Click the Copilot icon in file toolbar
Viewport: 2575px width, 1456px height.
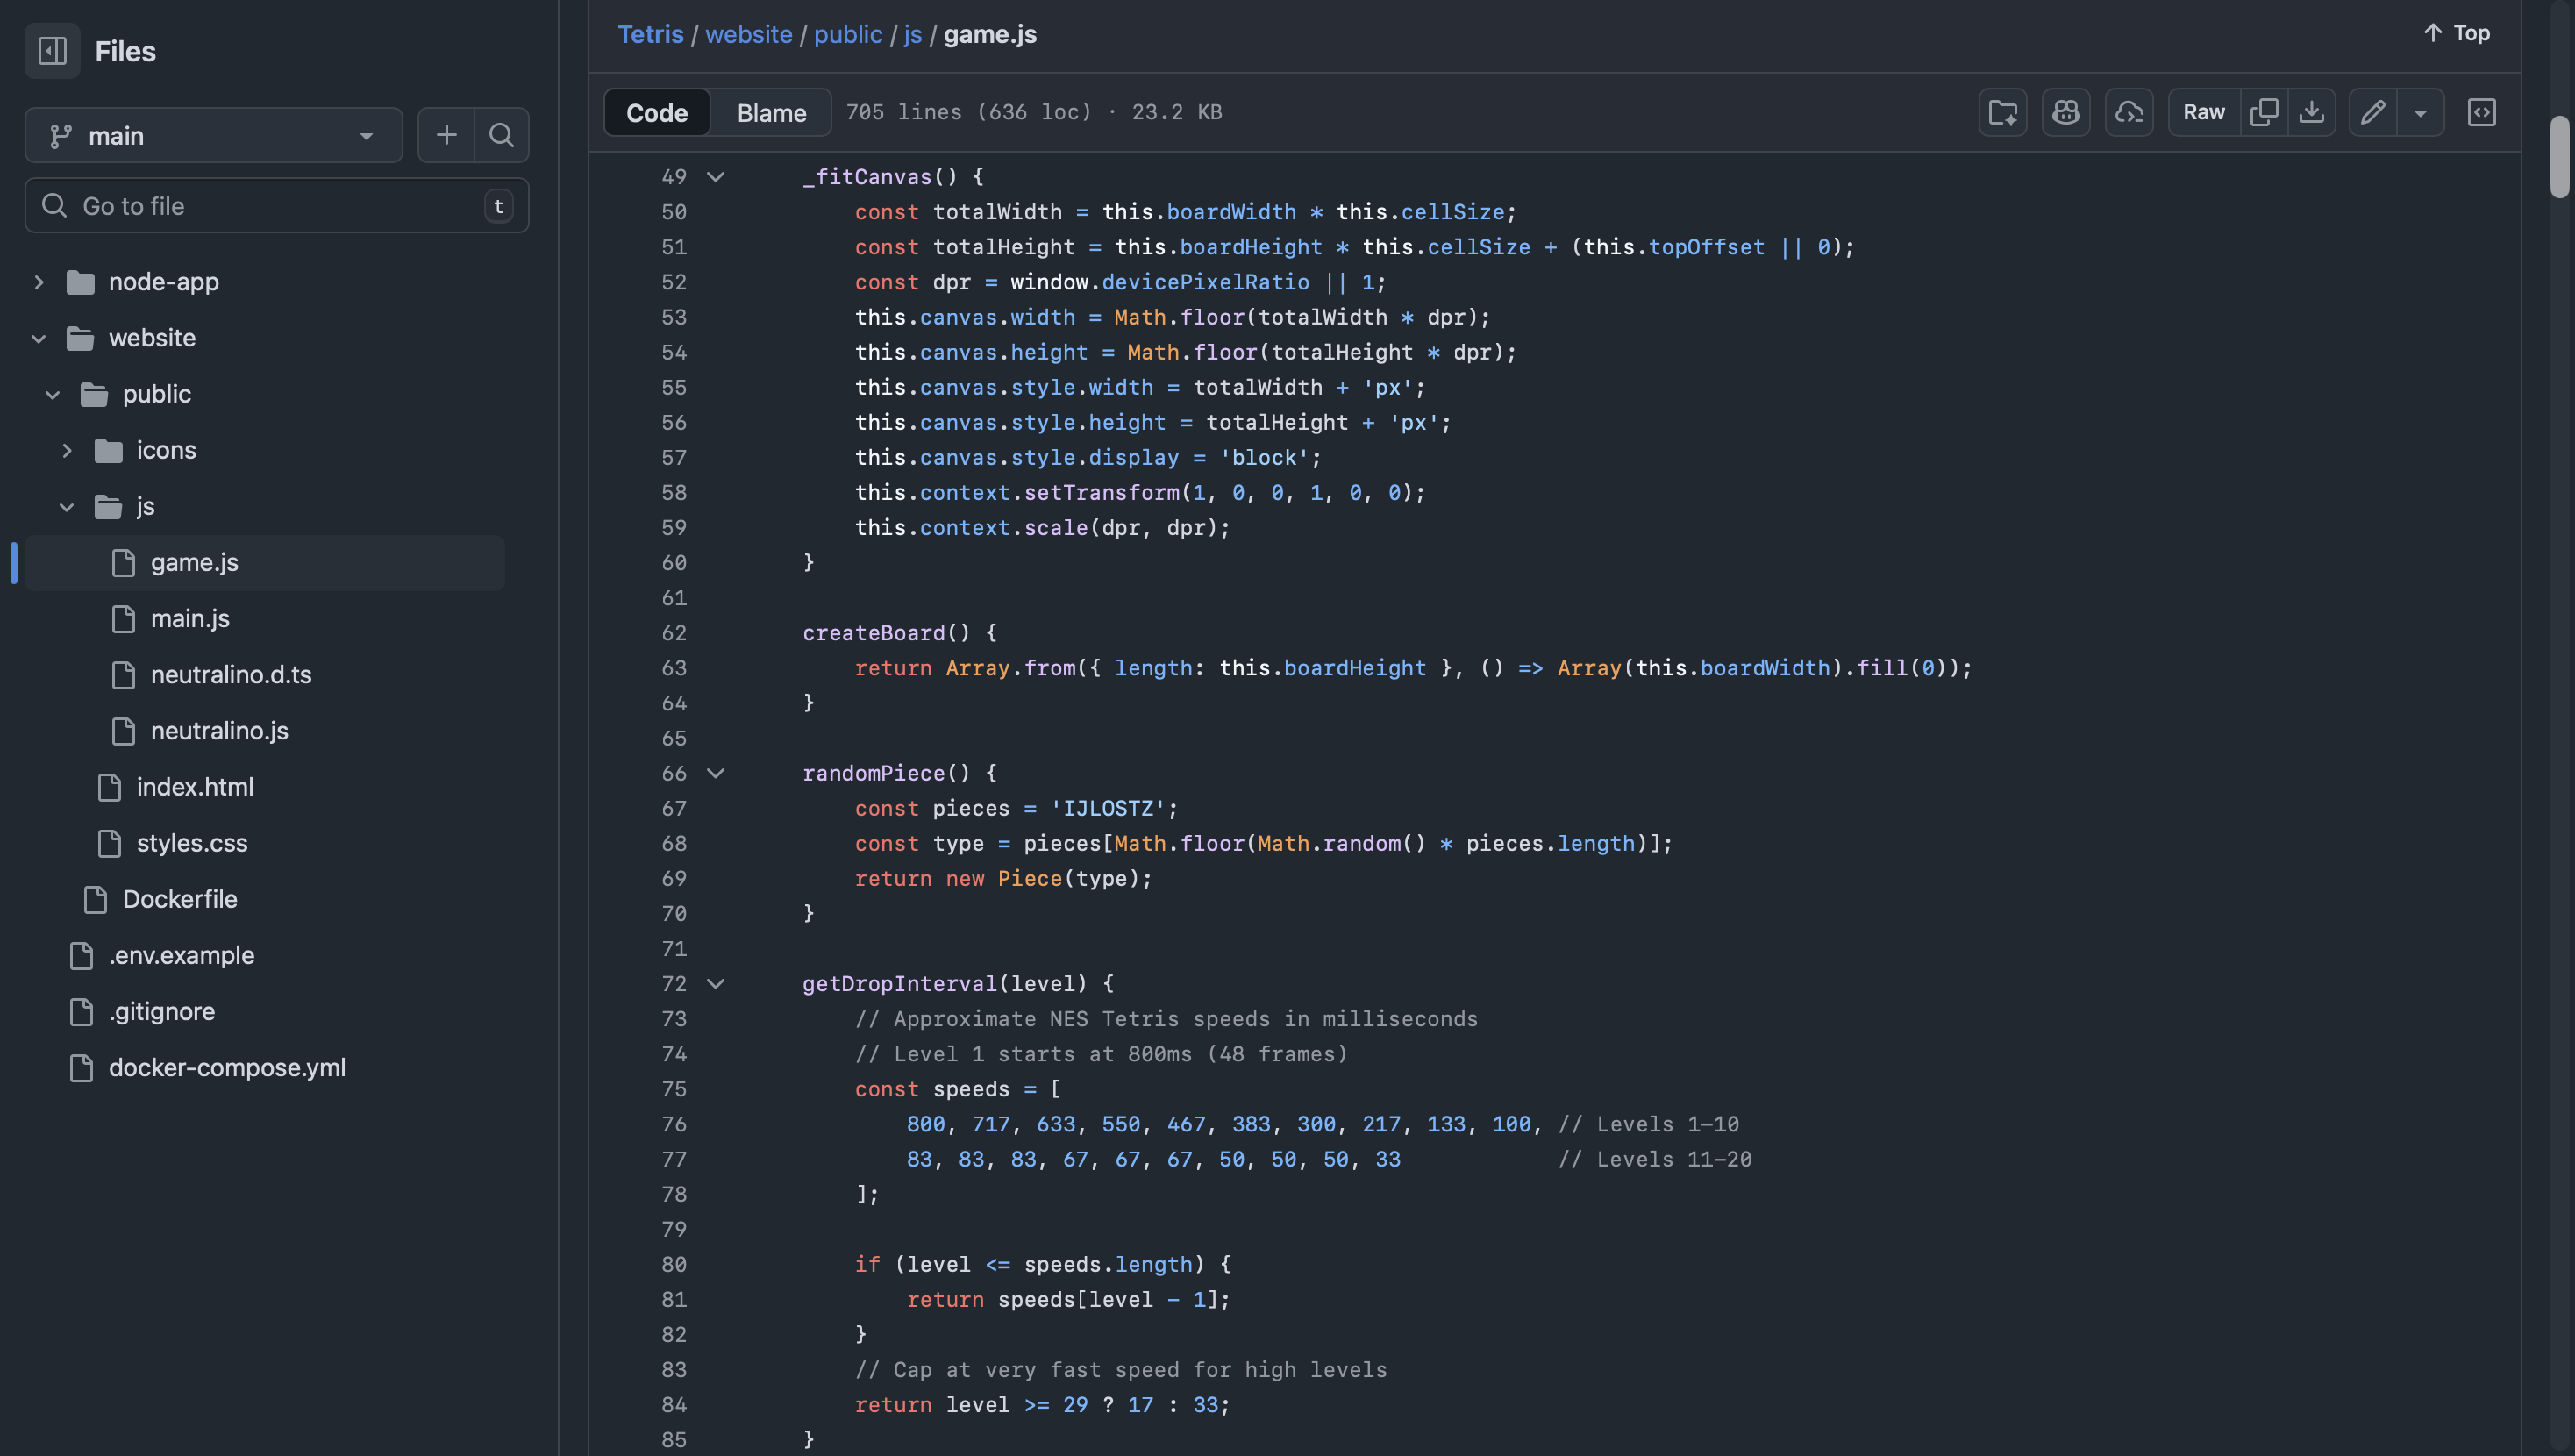point(2065,112)
